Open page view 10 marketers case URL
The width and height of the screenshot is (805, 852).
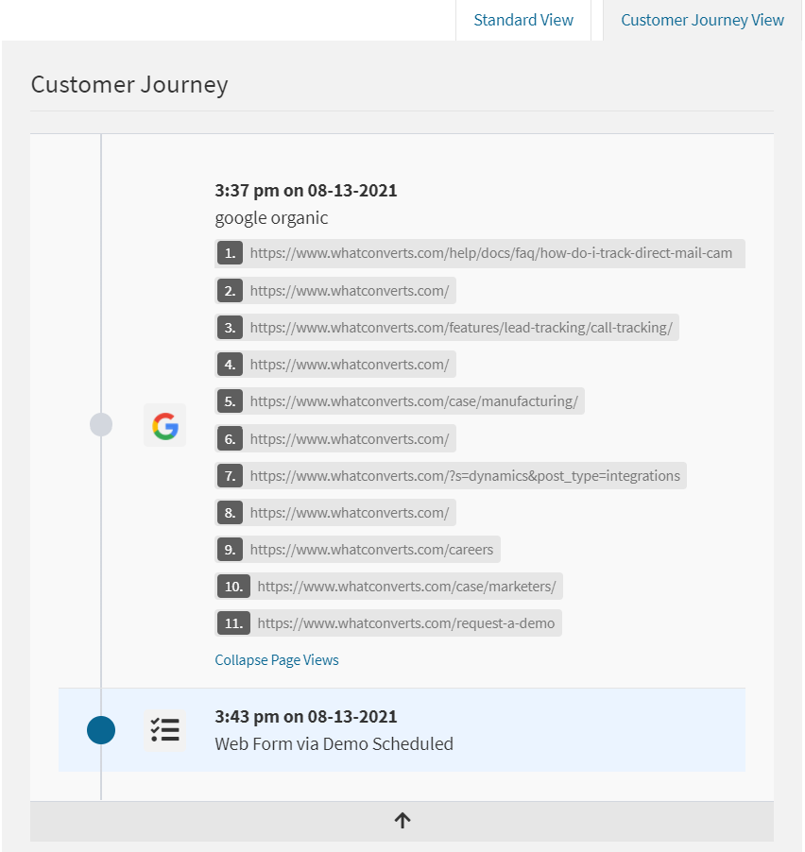[x=406, y=587]
